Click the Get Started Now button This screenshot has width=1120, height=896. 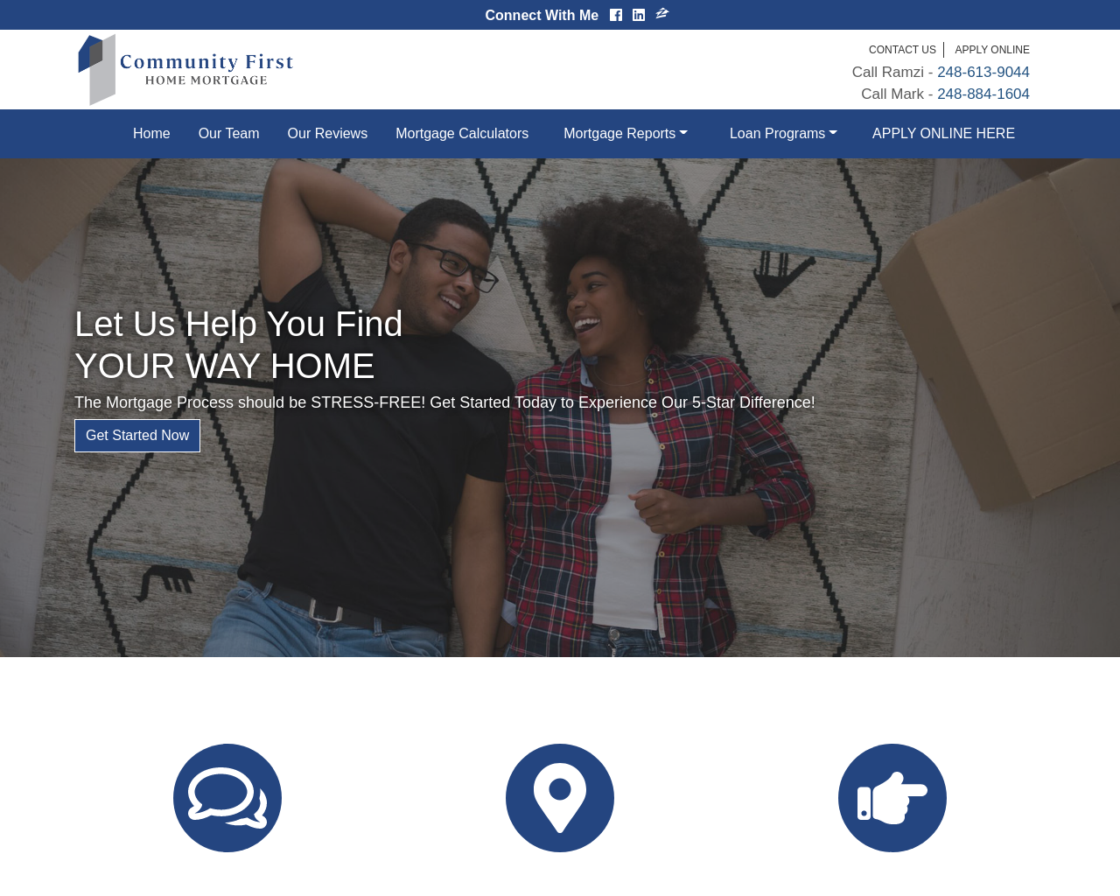137,436
